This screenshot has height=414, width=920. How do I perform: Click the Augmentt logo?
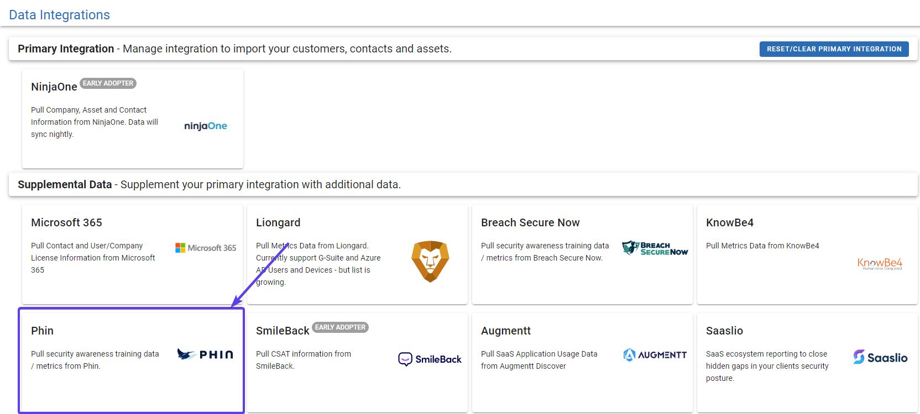coord(655,355)
